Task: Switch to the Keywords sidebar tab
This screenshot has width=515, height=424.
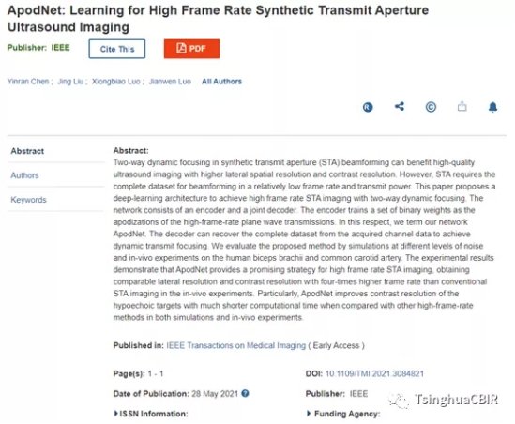Action: (28, 200)
